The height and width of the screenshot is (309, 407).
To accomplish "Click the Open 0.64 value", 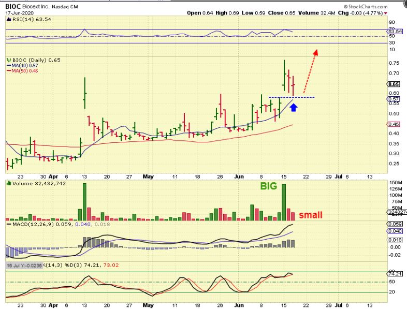I will [200, 13].
